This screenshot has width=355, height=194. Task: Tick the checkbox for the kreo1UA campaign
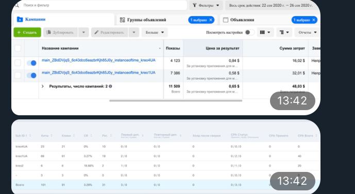tap(18, 75)
